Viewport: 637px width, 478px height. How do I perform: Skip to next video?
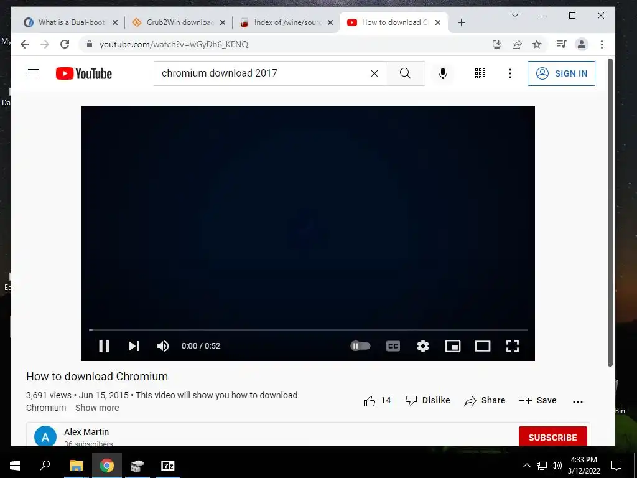pos(134,346)
